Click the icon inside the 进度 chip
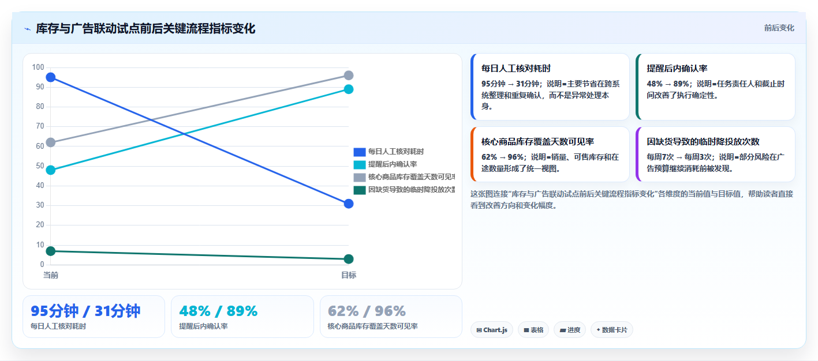Screen dimensions: 818x361 point(563,330)
